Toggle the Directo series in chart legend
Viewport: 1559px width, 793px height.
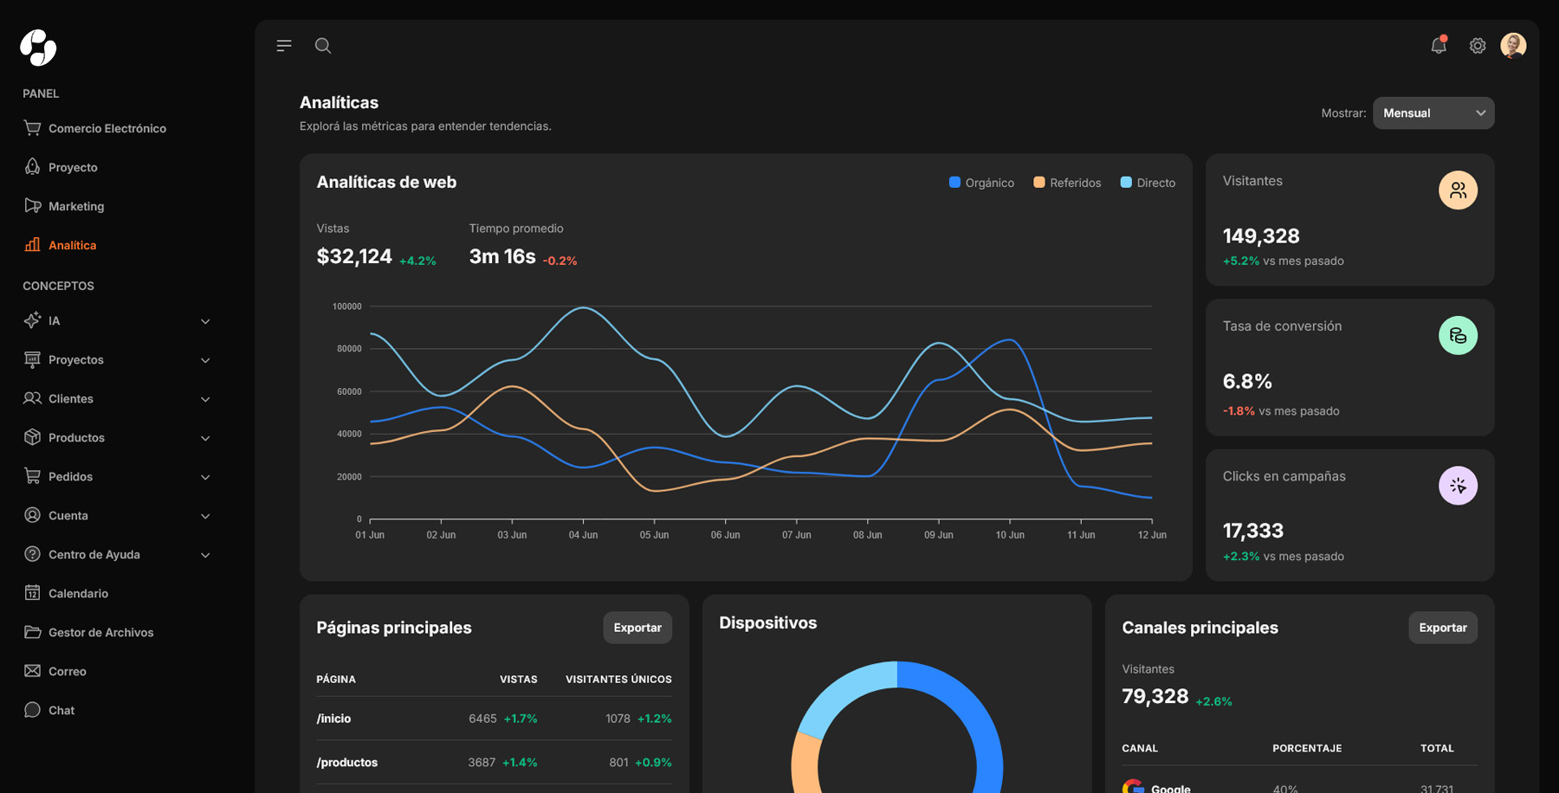1148,183
